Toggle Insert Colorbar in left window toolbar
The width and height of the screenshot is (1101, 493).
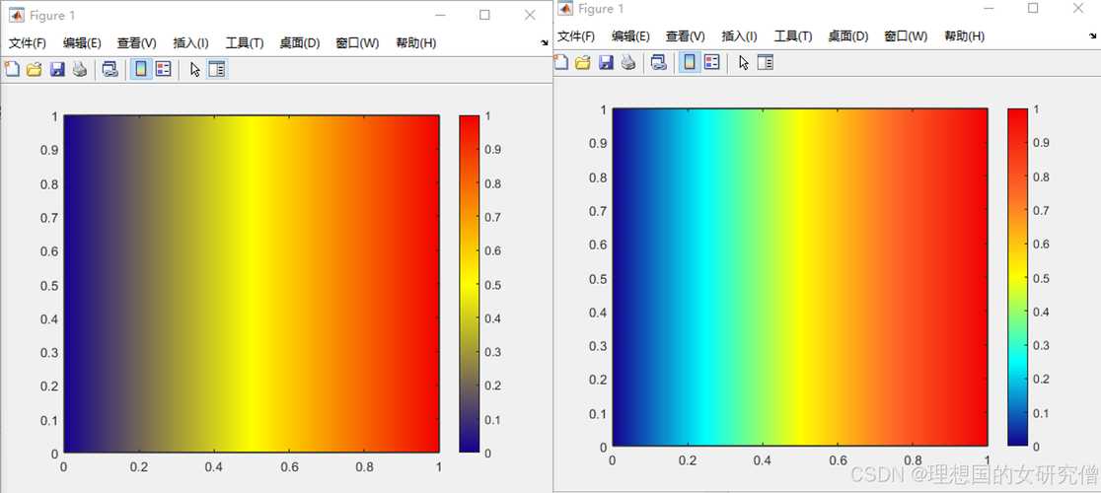(x=141, y=69)
